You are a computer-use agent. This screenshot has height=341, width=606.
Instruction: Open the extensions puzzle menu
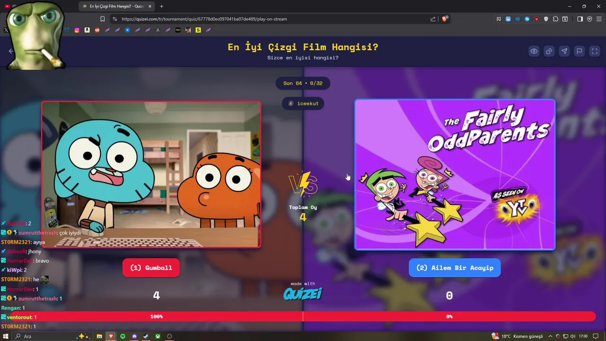555,19
